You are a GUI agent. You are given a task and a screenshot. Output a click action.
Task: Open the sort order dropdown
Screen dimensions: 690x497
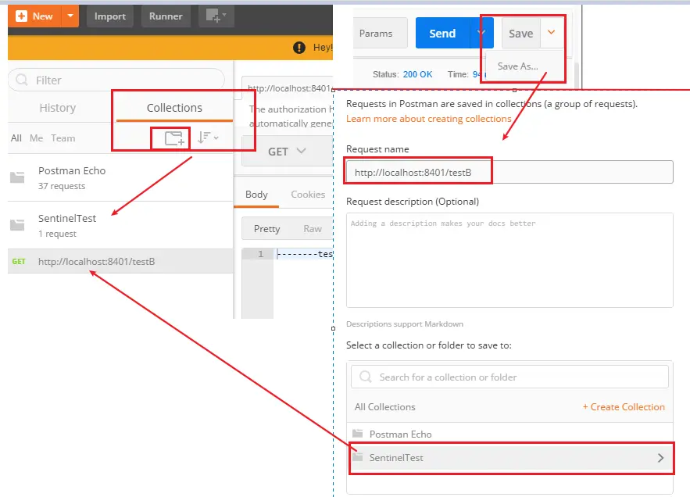pos(208,138)
